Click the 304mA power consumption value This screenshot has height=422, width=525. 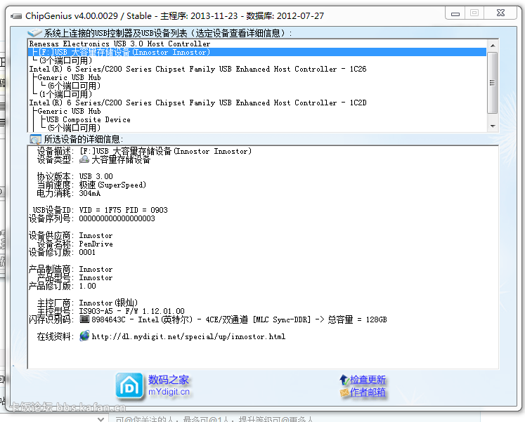(90, 193)
